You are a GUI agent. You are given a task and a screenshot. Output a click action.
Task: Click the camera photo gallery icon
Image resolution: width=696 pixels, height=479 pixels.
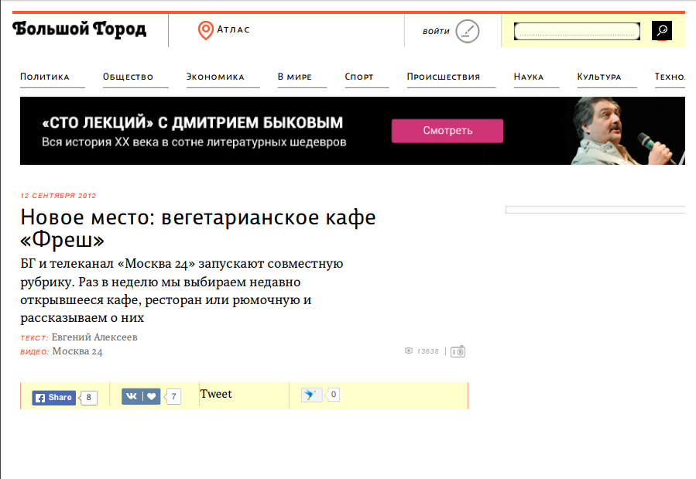(458, 352)
